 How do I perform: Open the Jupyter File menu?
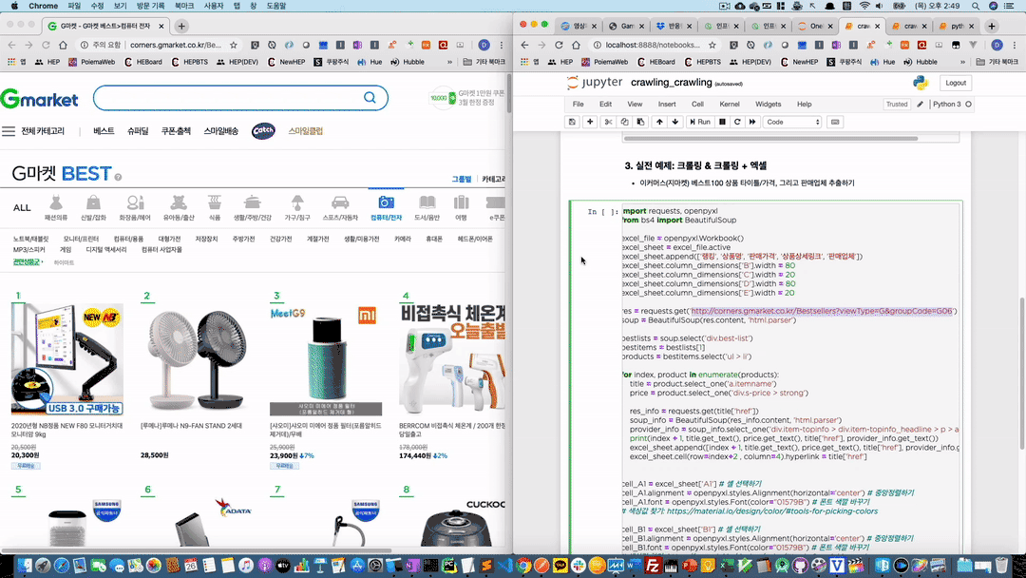click(x=579, y=104)
